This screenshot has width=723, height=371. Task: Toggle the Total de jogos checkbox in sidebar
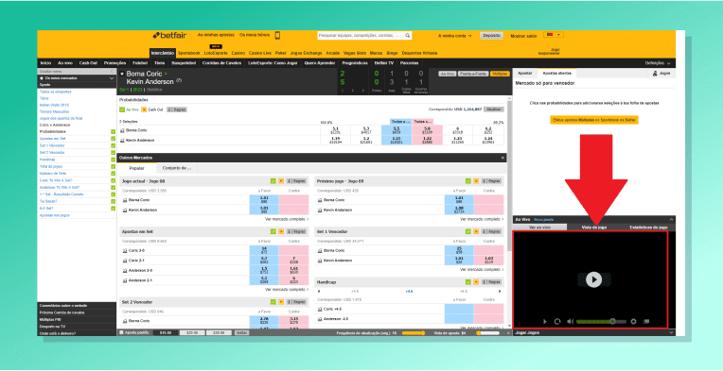pos(113,166)
